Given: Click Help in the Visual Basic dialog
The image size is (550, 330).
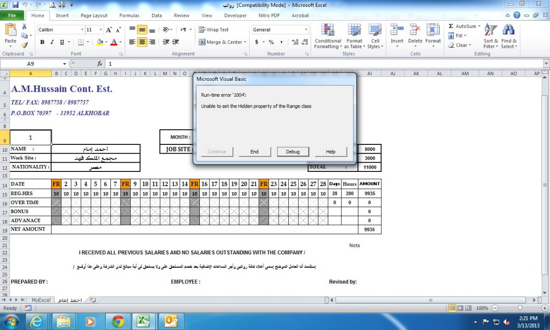Looking at the screenshot, I should click(330, 152).
